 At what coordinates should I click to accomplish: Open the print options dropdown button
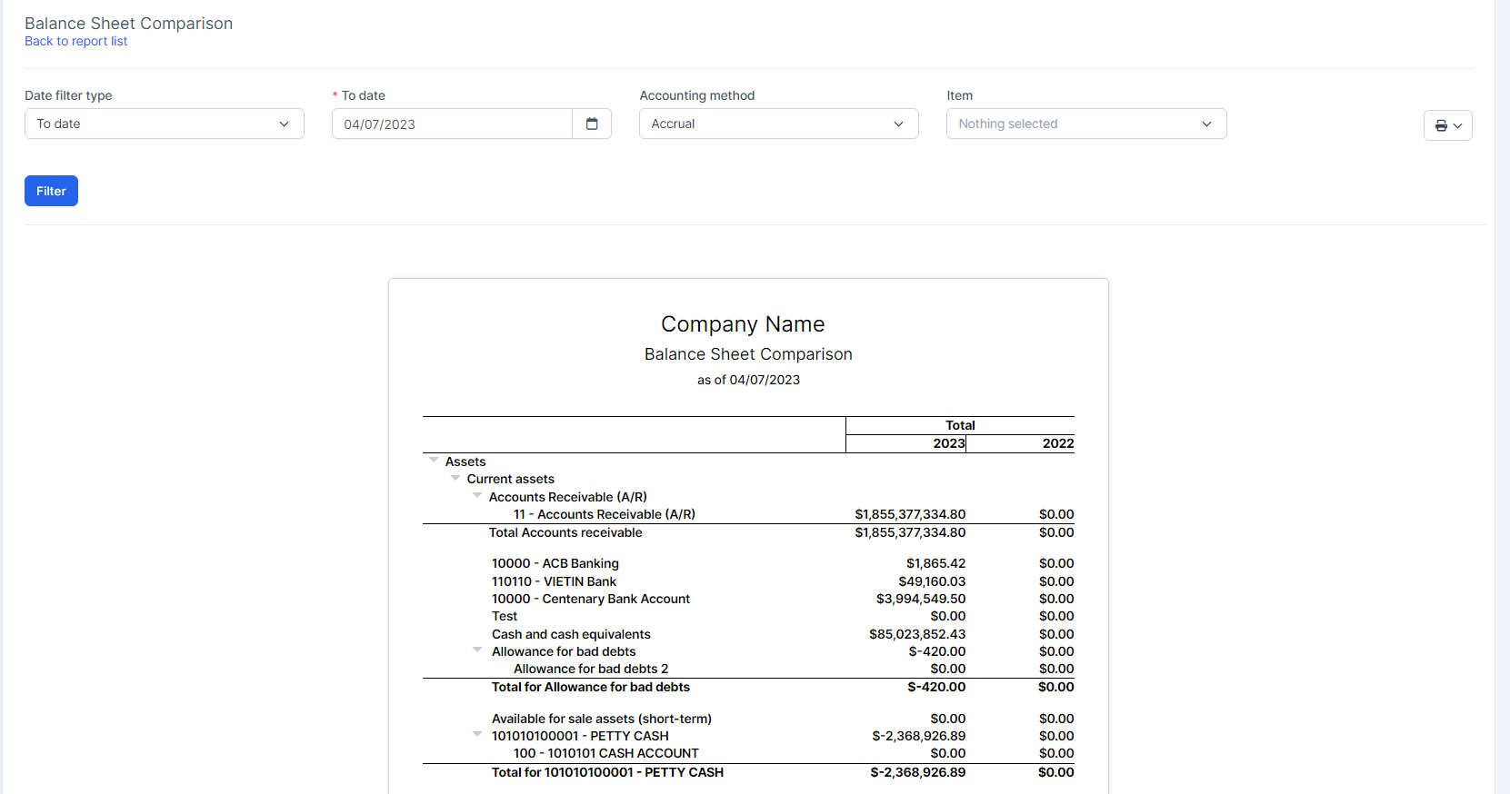(1447, 125)
